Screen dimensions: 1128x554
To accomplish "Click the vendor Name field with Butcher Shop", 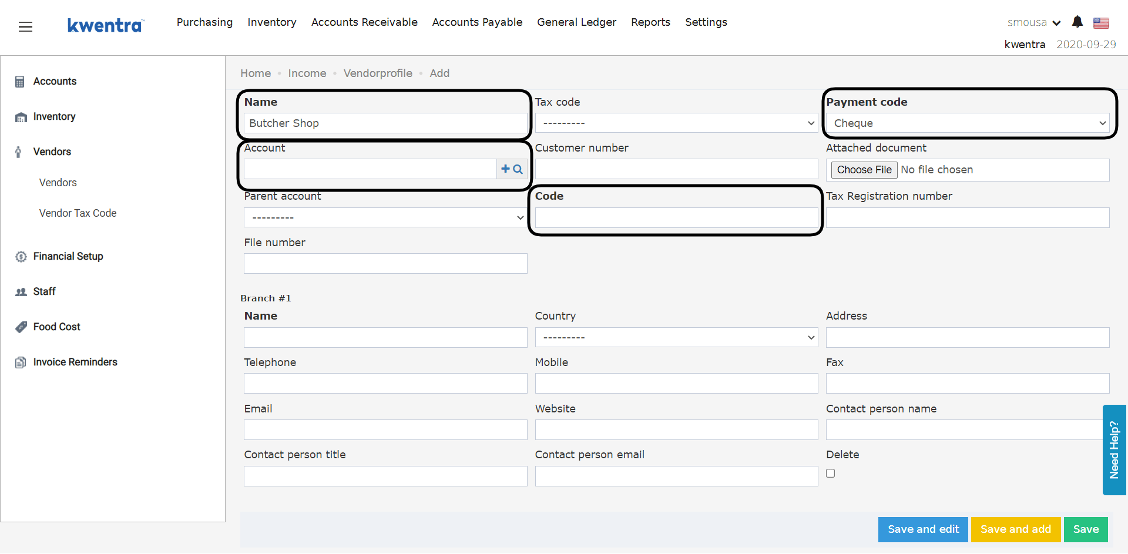I will [385, 123].
